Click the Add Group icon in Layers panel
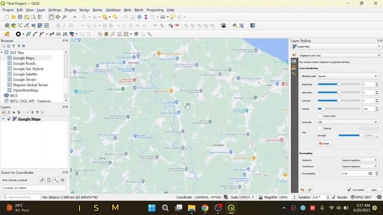This screenshot has height=215, width=383. [x=9, y=112]
